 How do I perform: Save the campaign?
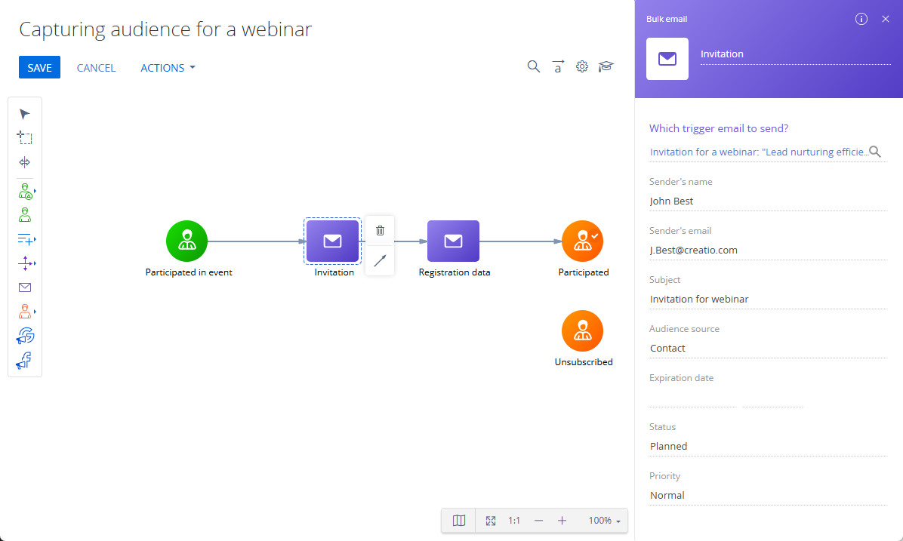tap(39, 67)
